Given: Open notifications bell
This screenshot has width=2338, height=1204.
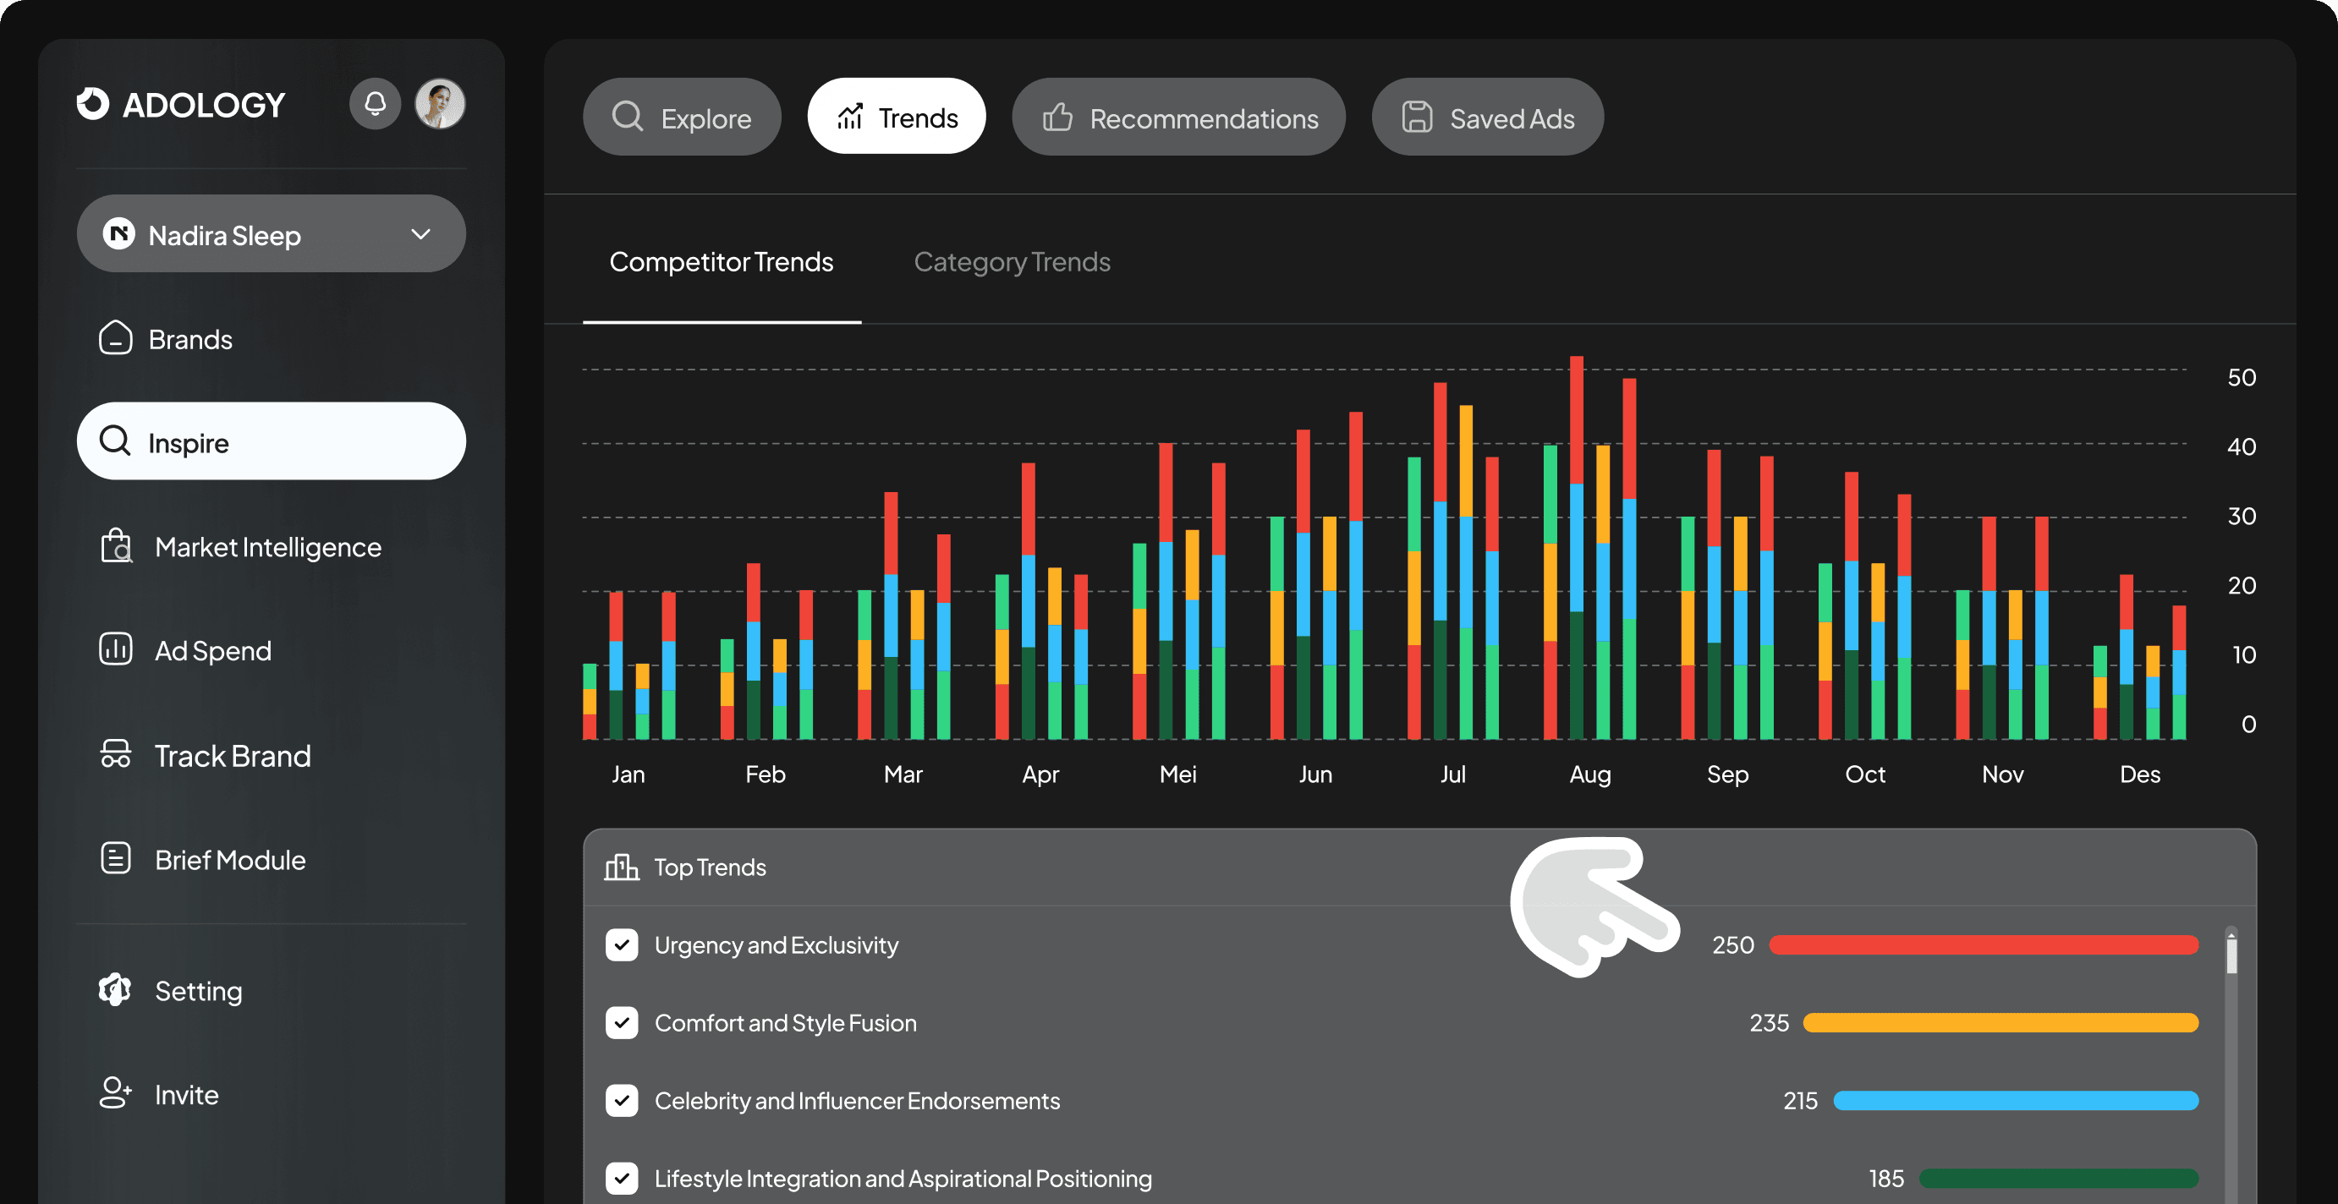Looking at the screenshot, I should [x=375, y=103].
